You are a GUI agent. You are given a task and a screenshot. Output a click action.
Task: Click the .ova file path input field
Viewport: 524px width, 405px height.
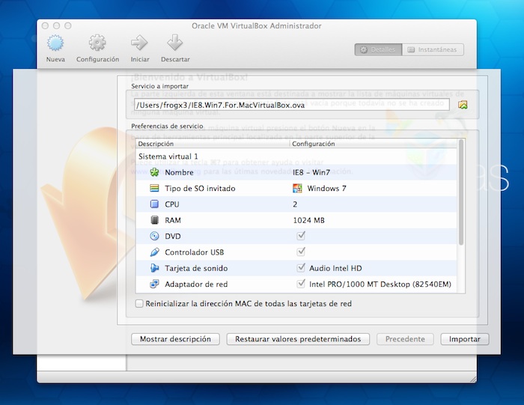292,105
